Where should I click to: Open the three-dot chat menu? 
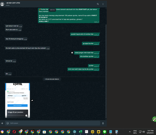tap(103, 4)
